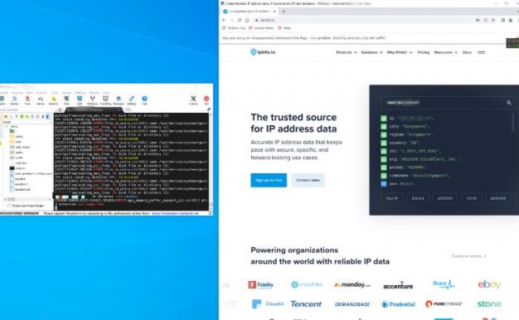Click the Fidelity logo
The height and width of the screenshot is (320, 519).
click(261, 284)
